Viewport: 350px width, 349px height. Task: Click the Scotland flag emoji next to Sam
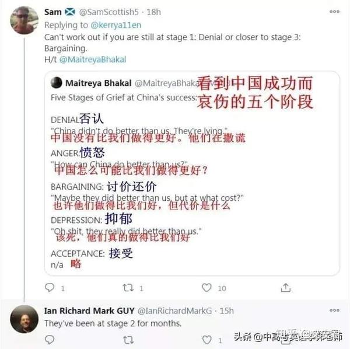[70, 12]
